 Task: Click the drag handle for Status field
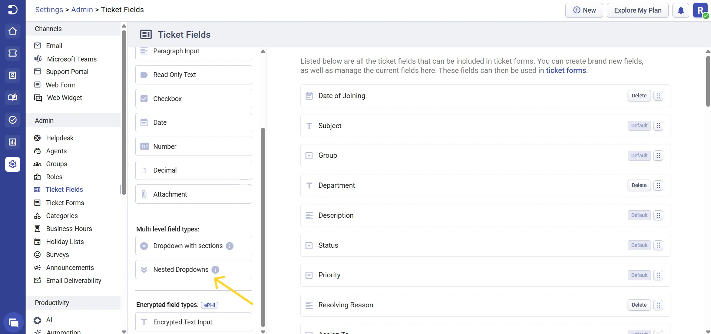coord(658,246)
